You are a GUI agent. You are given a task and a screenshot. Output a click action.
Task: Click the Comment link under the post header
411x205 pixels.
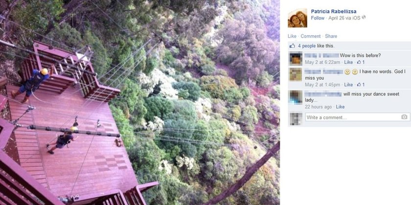[311, 36]
